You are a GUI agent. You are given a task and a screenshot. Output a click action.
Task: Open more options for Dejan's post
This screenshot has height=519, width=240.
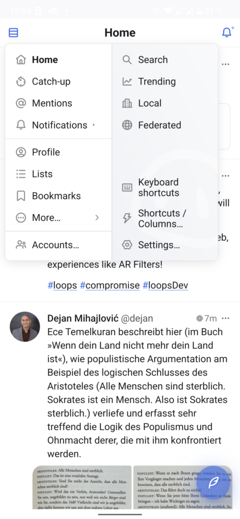pos(225,318)
